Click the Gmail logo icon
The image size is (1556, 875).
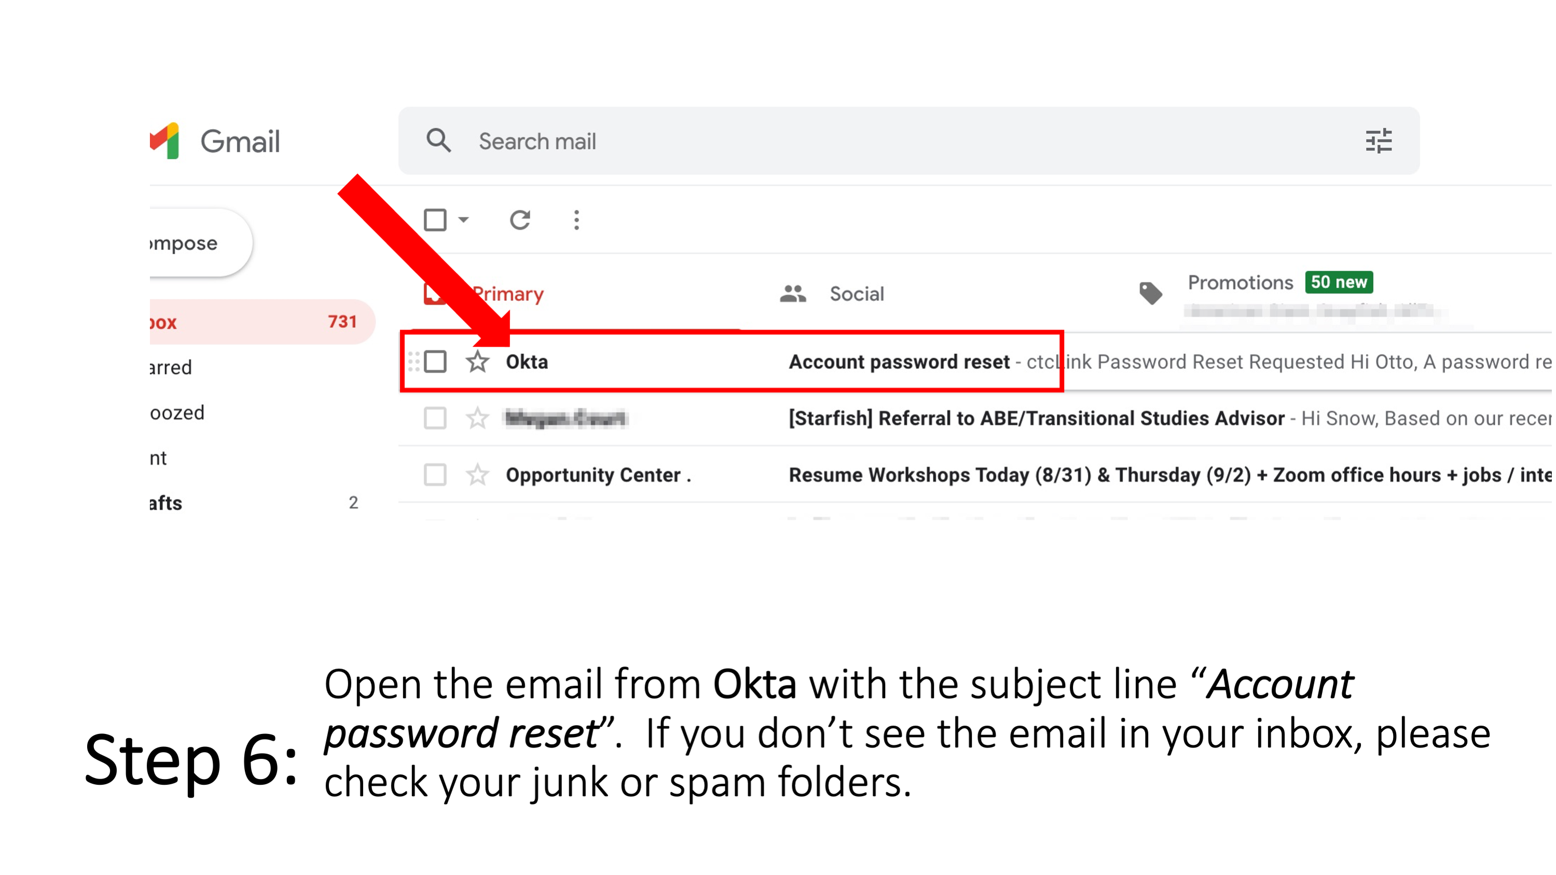click(165, 141)
